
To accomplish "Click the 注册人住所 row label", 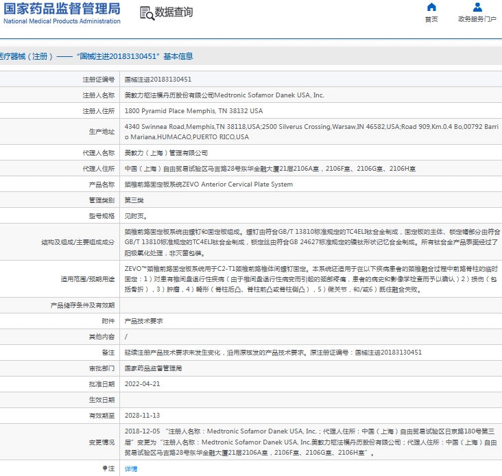I will pos(99,111).
